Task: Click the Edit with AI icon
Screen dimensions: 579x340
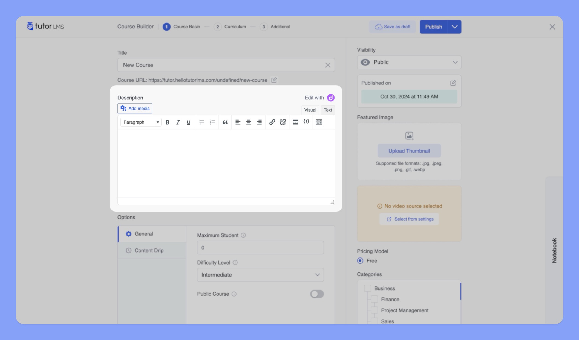Action: pos(331,98)
